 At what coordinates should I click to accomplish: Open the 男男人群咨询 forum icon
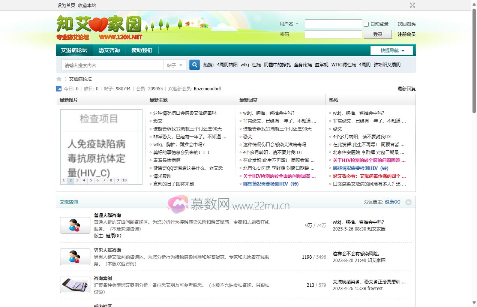(75, 257)
